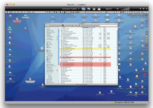Click the lock icon beside Encryption status
Image resolution: width=153 pixels, height=108 pixels.
(x=113, y=102)
